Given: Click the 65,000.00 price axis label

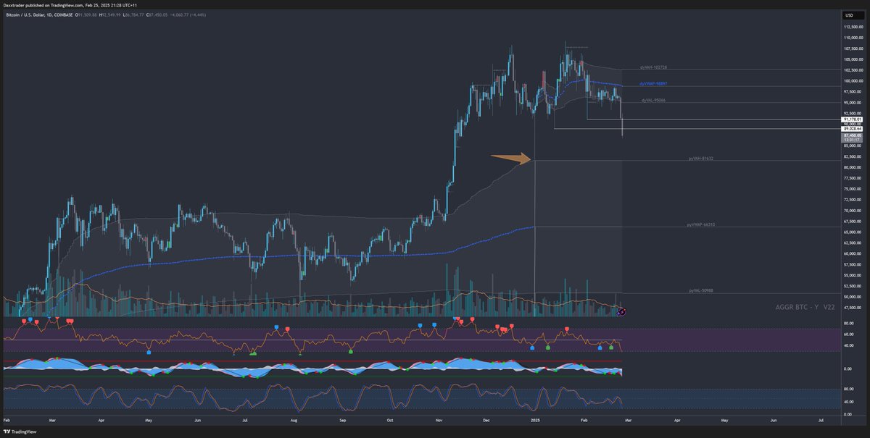Looking at the screenshot, I should coord(851,232).
